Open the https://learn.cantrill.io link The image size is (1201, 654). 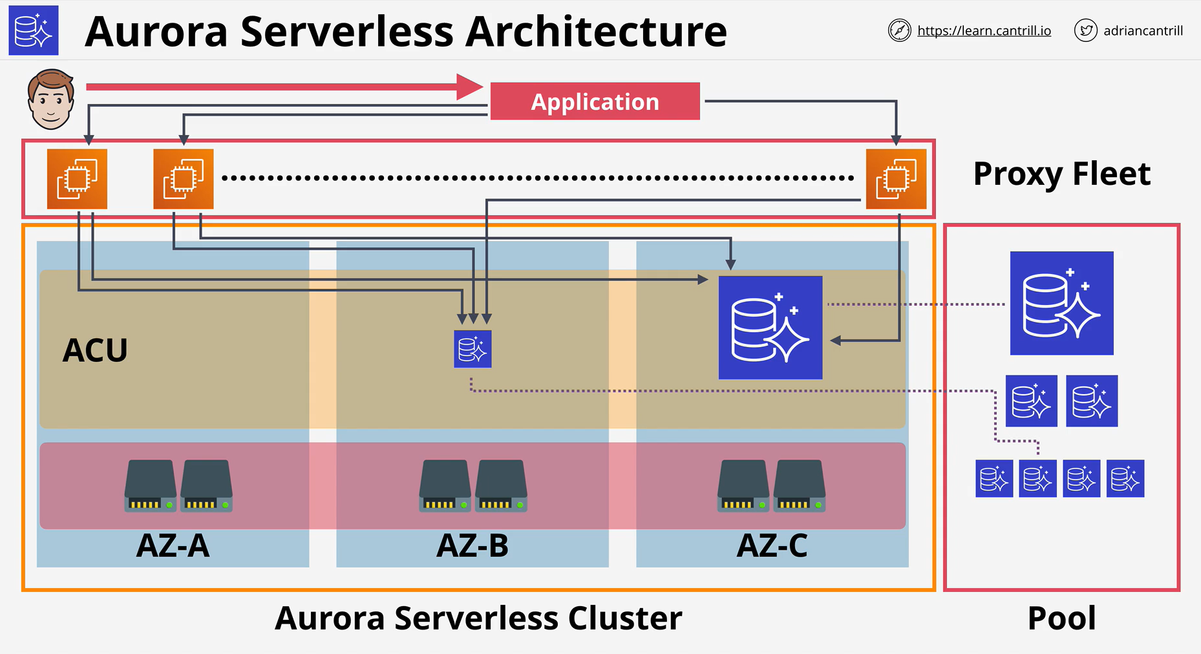click(984, 30)
